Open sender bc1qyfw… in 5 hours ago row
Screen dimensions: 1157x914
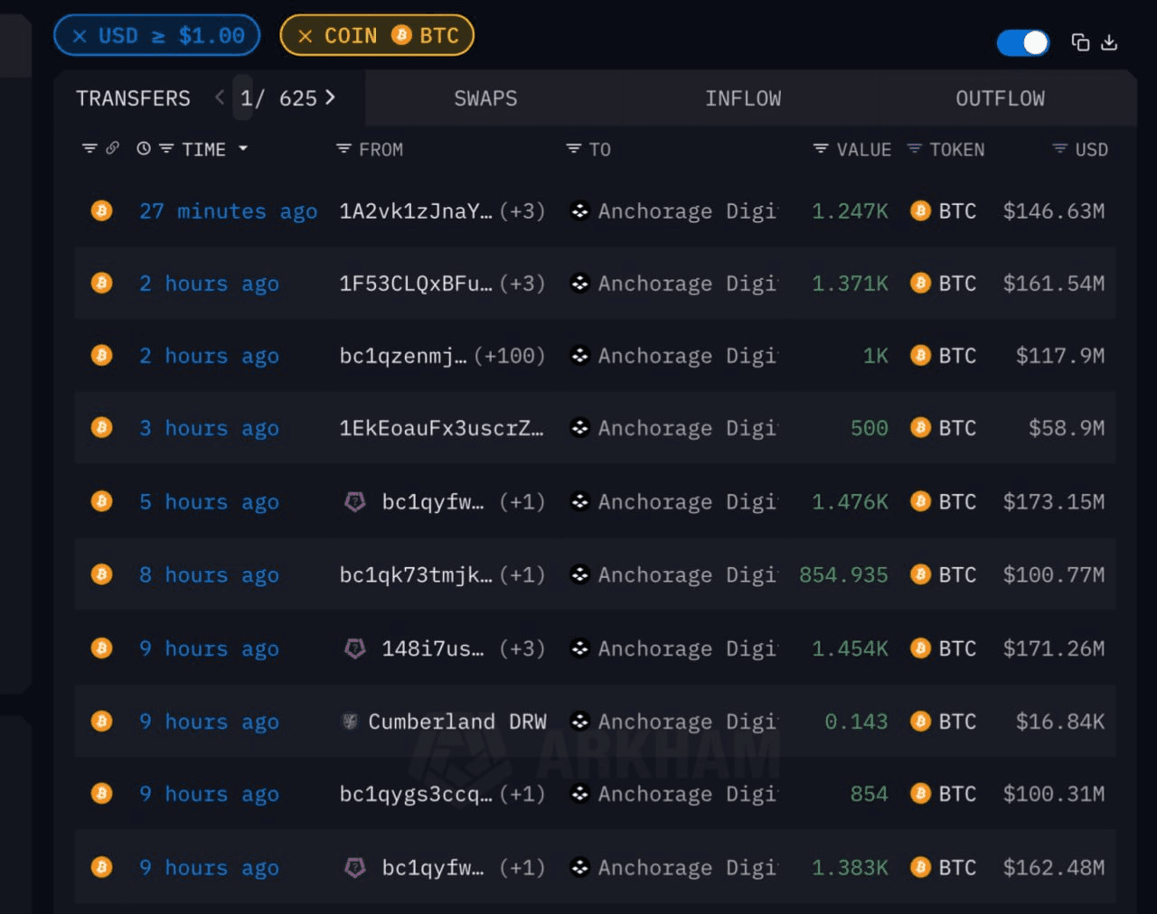(x=433, y=502)
